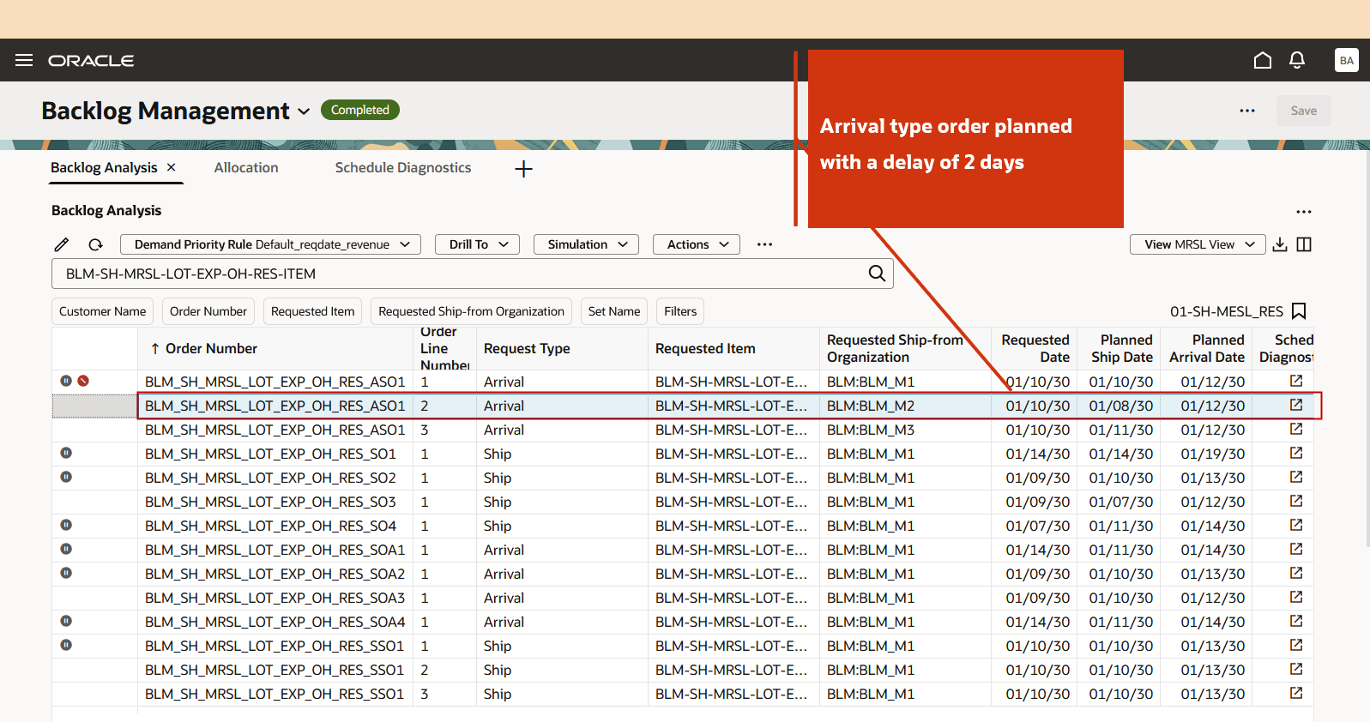Open toolbar overflow ellipsis after Actions

[x=764, y=244]
